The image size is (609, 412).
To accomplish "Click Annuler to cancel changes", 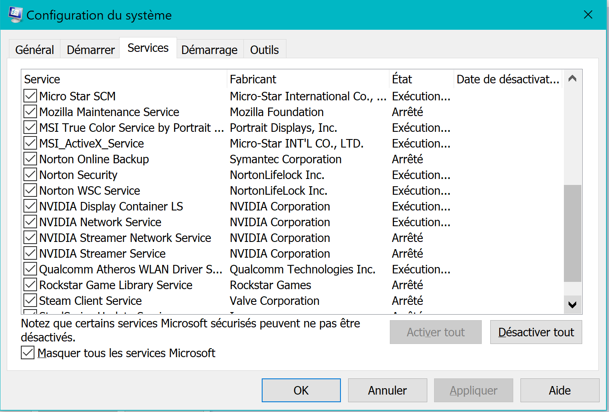I will (x=387, y=390).
